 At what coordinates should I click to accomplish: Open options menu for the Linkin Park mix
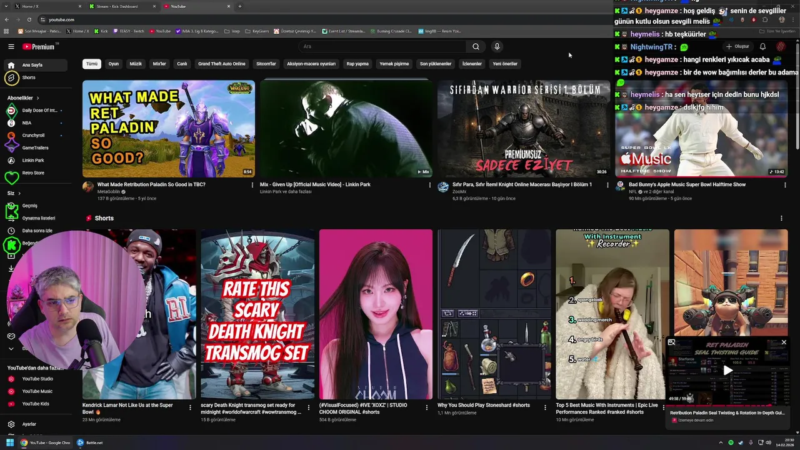click(x=429, y=185)
